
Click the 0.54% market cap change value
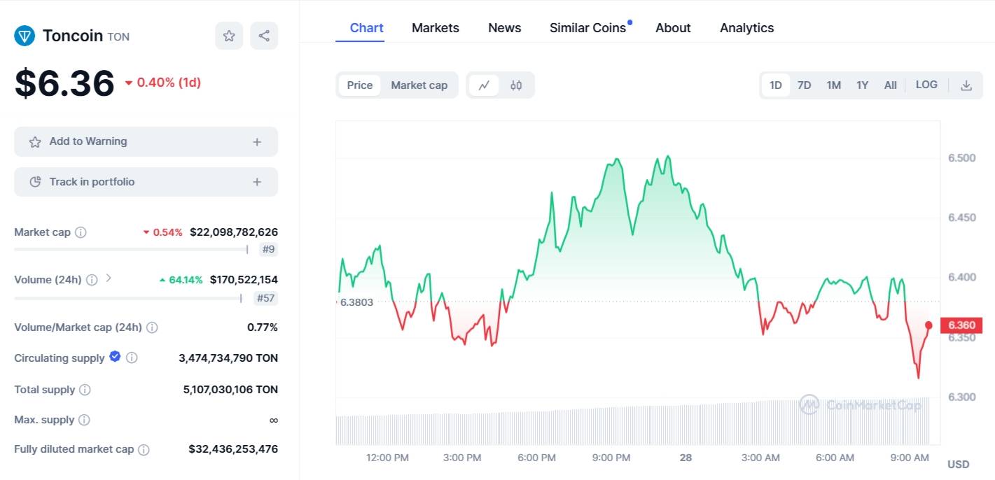163,232
